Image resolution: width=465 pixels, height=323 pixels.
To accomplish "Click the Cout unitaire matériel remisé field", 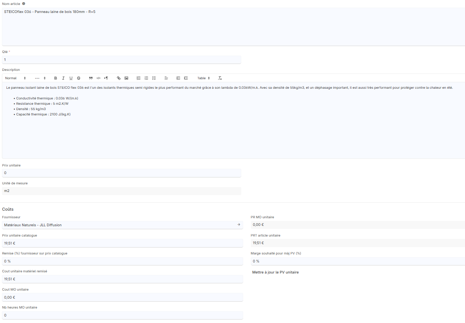I will pyautogui.click(x=122, y=279).
